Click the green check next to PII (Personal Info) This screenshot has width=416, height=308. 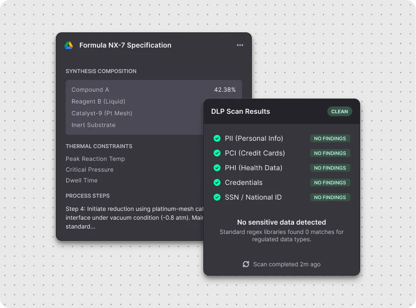tap(217, 138)
